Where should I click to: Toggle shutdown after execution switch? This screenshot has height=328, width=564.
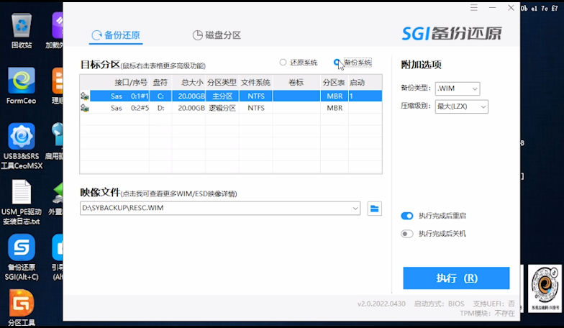point(407,234)
